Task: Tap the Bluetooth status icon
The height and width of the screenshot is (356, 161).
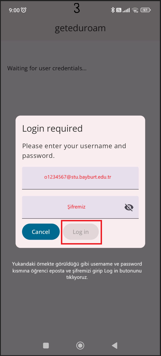Action: click(x=112, y=10)
